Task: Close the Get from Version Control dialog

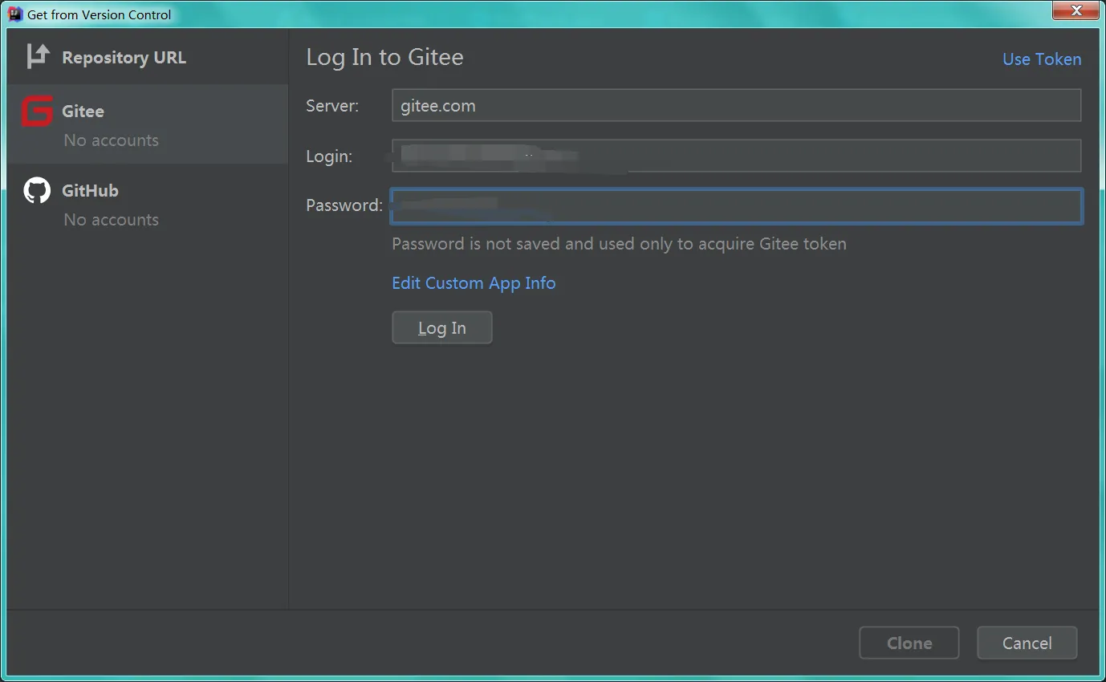Action: (1075, 10)
